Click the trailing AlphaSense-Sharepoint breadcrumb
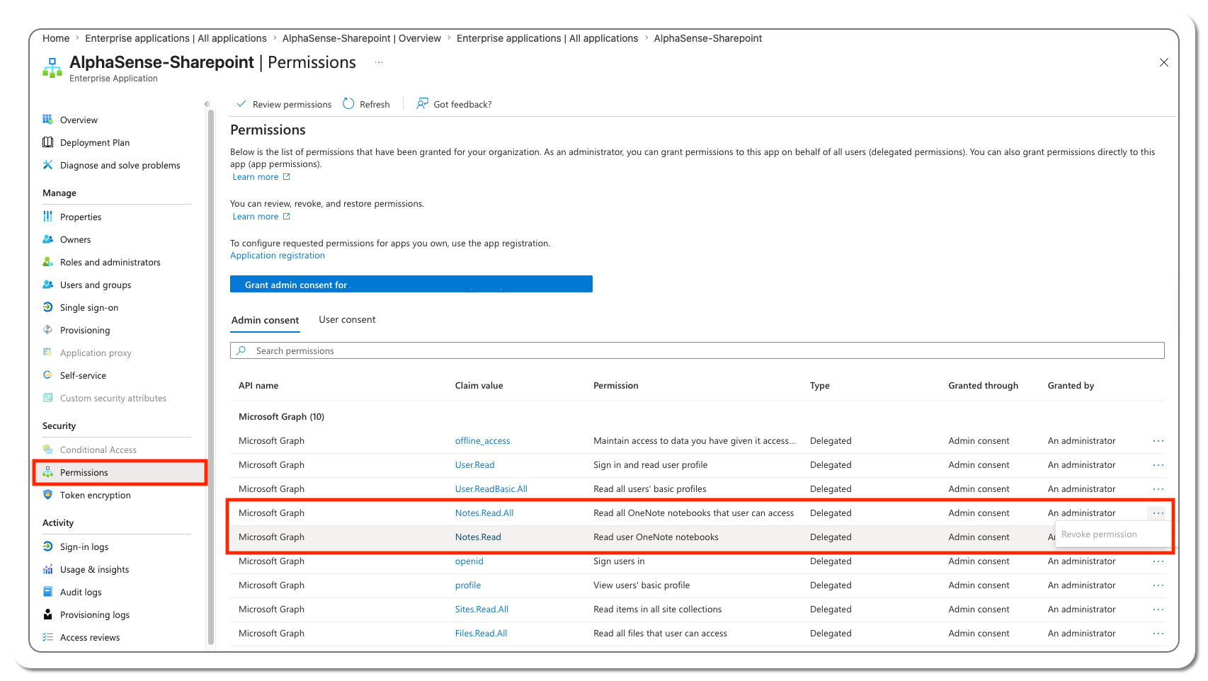Viewport: 1208px width, 681px height. point(707,38)
